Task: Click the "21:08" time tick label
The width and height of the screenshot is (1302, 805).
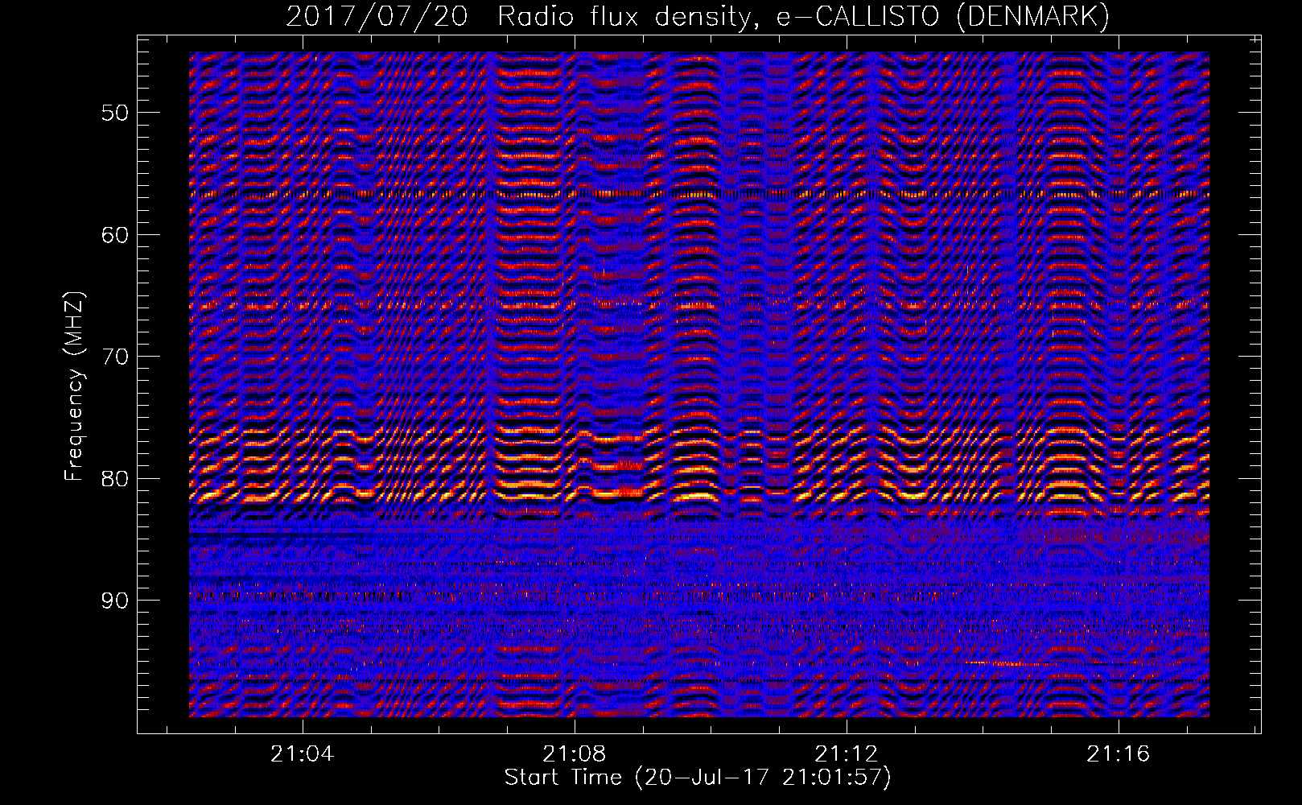Action: tap(575, 754)
